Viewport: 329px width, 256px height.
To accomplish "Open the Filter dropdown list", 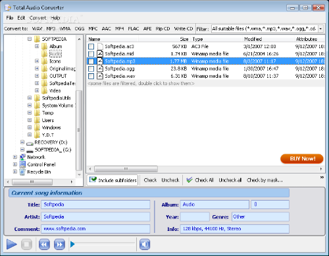I will 321,29.
